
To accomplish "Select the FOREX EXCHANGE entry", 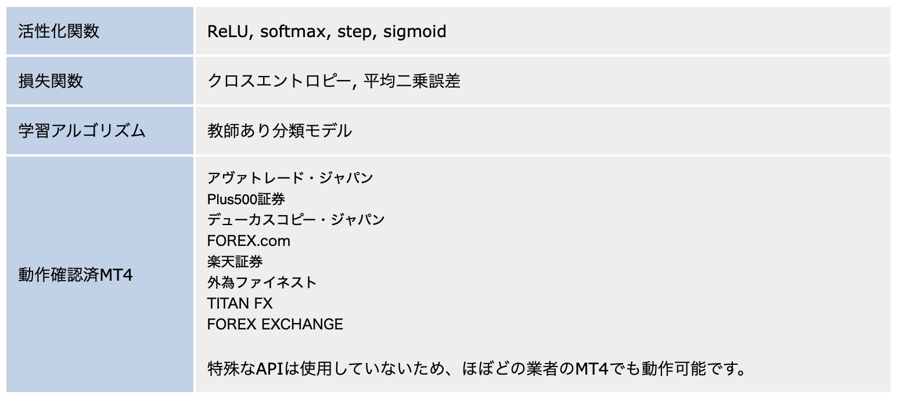I will click(275, 324).
